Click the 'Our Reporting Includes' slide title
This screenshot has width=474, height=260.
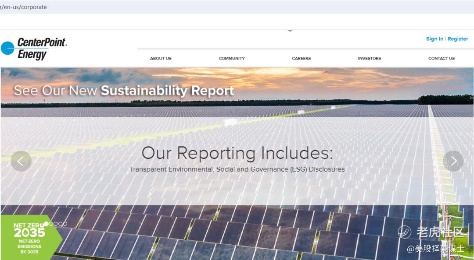(237, 153)
